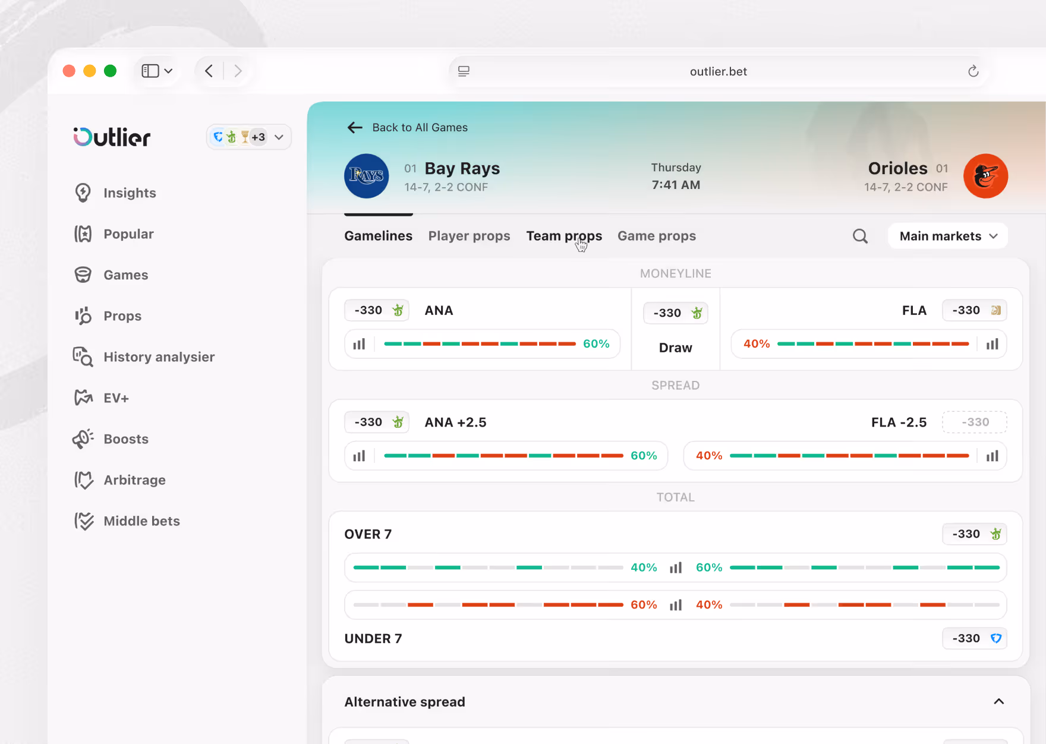Open Boosts megaphone icon

[83, 439]
